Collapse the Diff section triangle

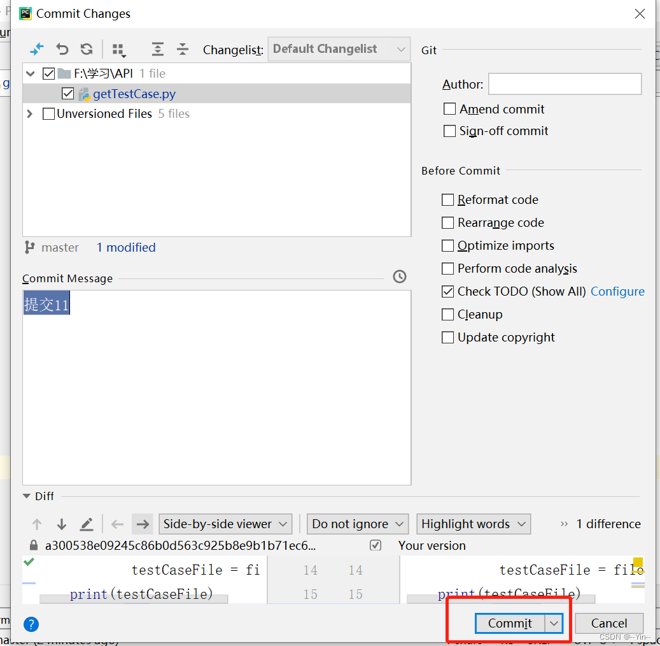tap(27, 496)
